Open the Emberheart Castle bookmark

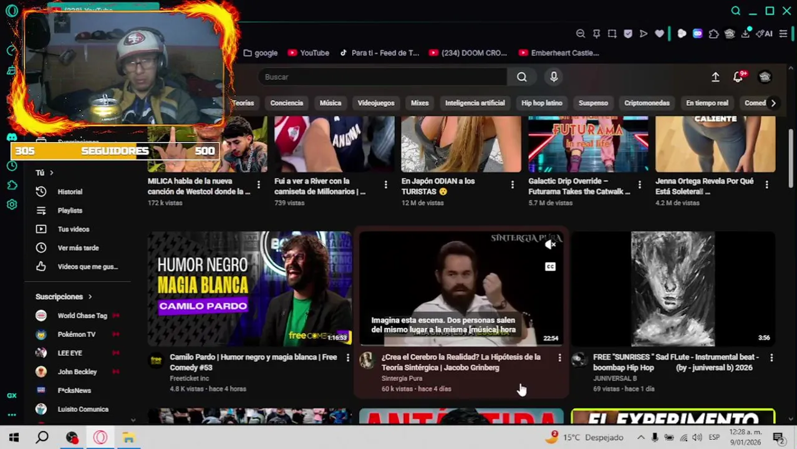pyautogui.click(x=559, y=53)
